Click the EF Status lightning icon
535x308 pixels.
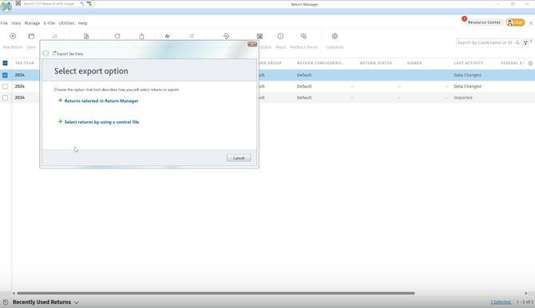pyautogui.click(x=167, y=36)
